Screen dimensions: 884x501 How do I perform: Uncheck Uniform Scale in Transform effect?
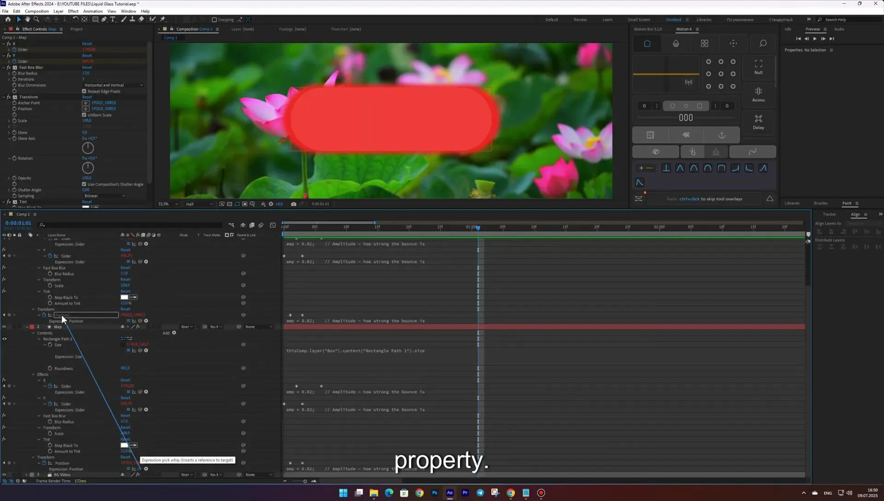[84, 115]
